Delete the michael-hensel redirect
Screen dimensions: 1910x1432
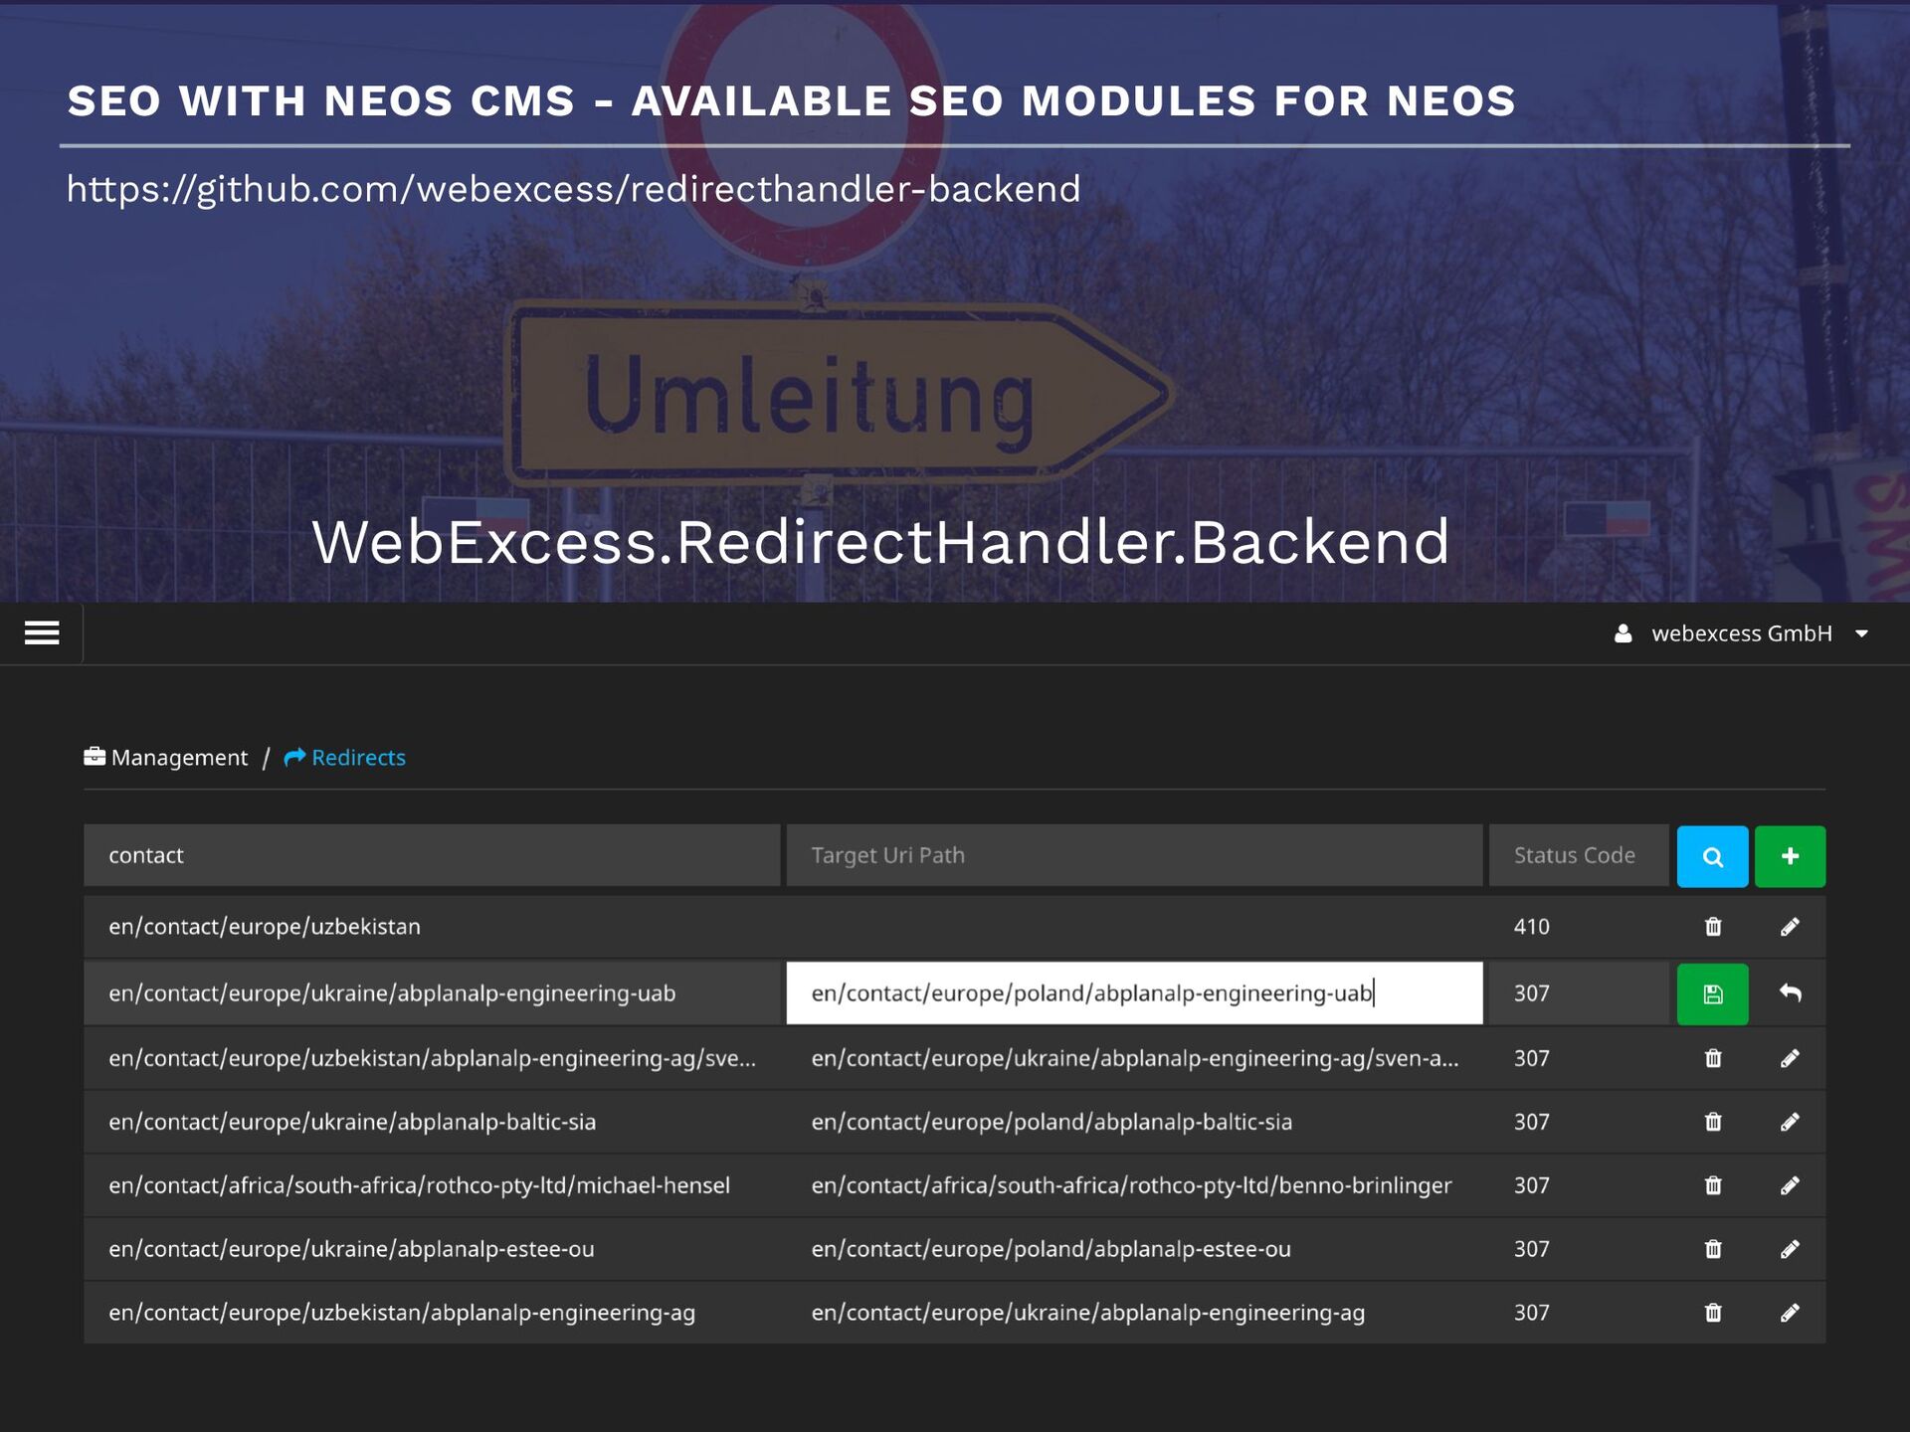[1713, 1185]
